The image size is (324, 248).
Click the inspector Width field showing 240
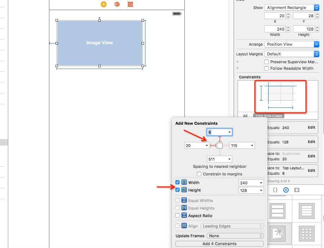pos(275,29)
